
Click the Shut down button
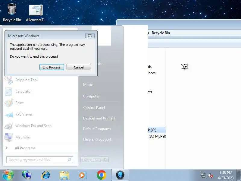[x=91, y=160]
